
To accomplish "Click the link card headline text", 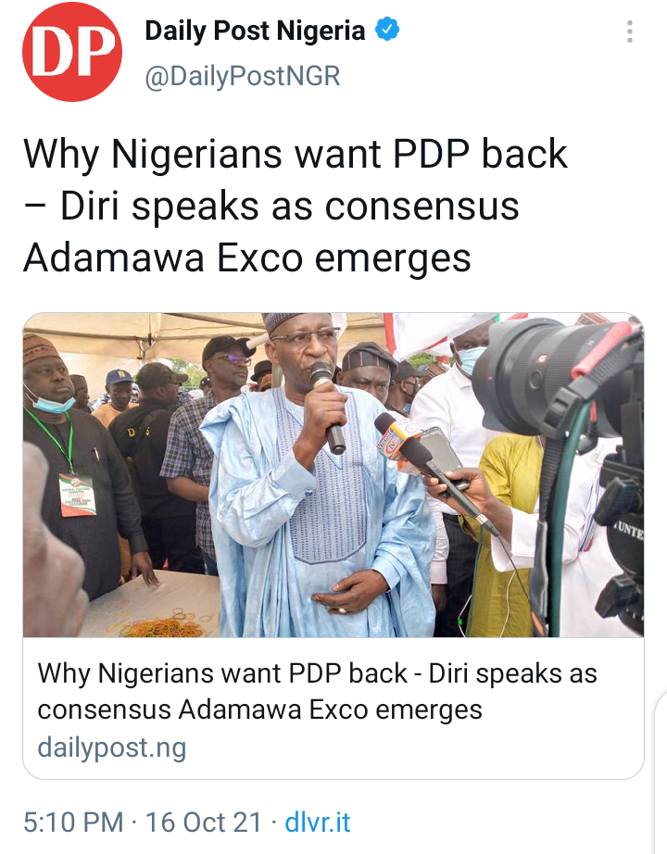I will [x=317, y=692].
